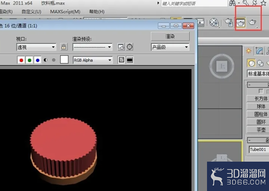Click the key icon in the title bar

(x=246, y=3)
